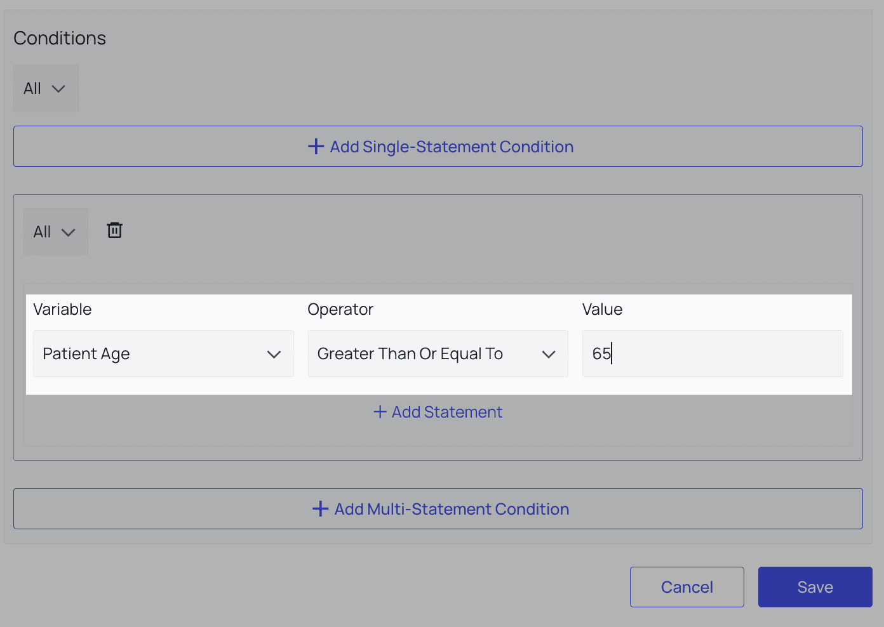The width and height of the screenshot is (884, 627).
Task: Add a multi-statement condition
Action: [x=438, y=509]
